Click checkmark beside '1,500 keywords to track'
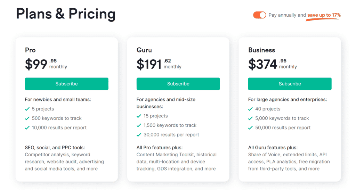This screenshot has width=356, height=190. [139, 125]
